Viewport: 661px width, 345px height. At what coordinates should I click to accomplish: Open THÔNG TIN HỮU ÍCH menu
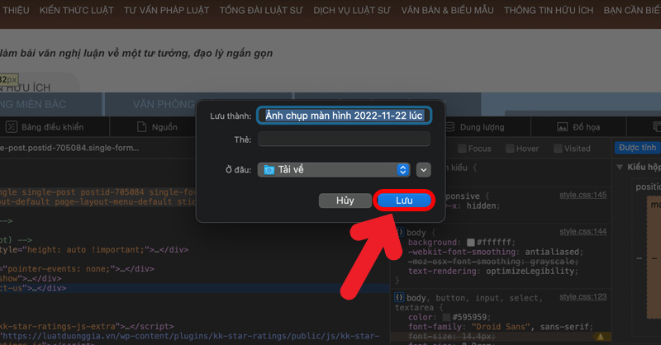pos(549,10)
